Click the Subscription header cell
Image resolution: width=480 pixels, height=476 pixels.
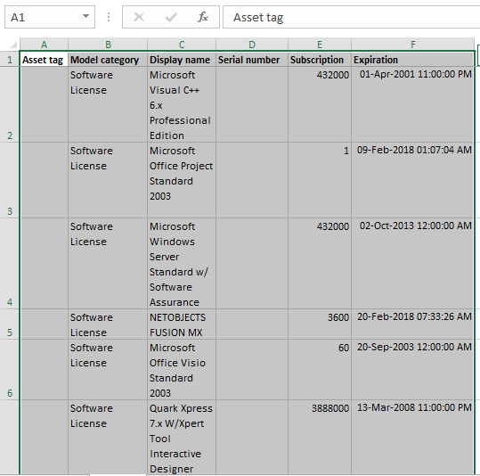click(320, 60)
